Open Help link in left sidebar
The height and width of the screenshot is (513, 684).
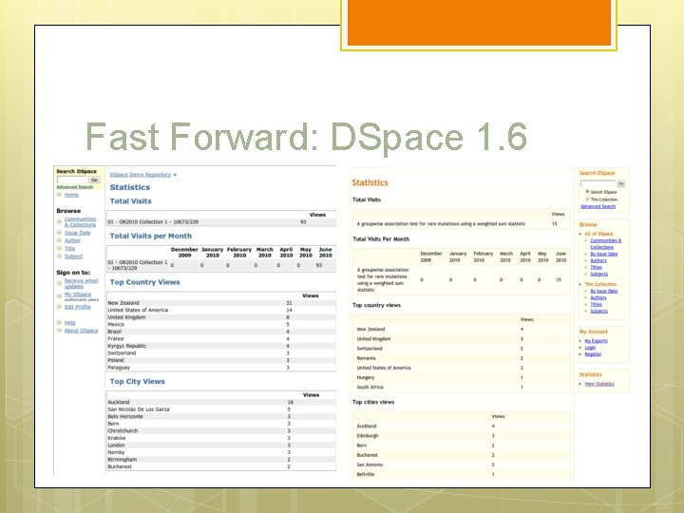(69, 322)
